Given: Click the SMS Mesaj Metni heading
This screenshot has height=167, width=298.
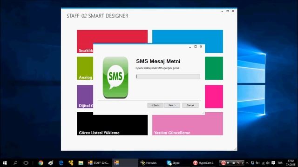Looking at the screenshot, I should coord(158,61).
